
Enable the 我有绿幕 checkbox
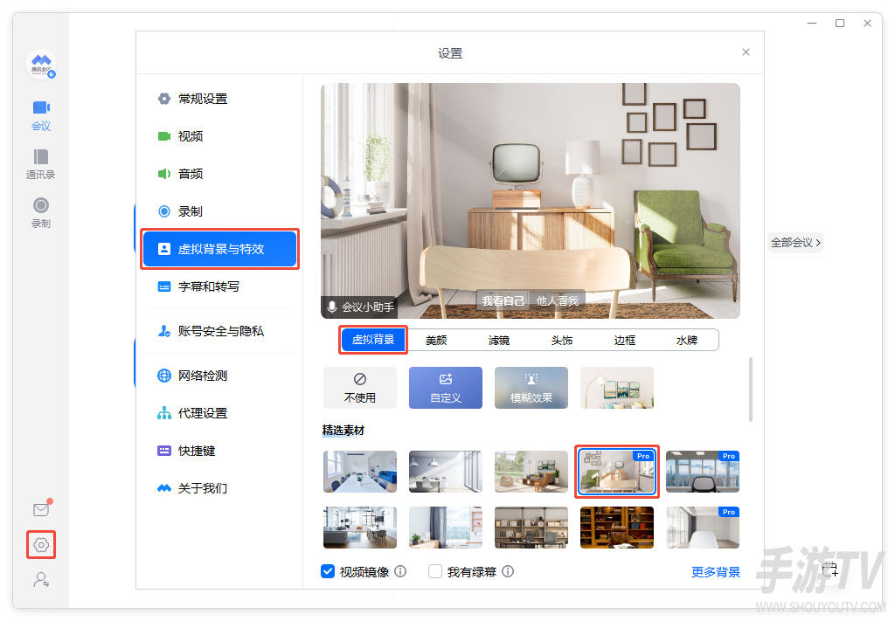pos(435,571)
